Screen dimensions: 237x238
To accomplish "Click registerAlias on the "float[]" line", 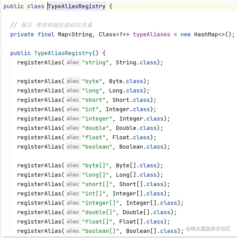I will click(x=39, y=222).
